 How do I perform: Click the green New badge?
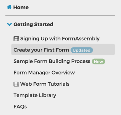coord(98,61)
